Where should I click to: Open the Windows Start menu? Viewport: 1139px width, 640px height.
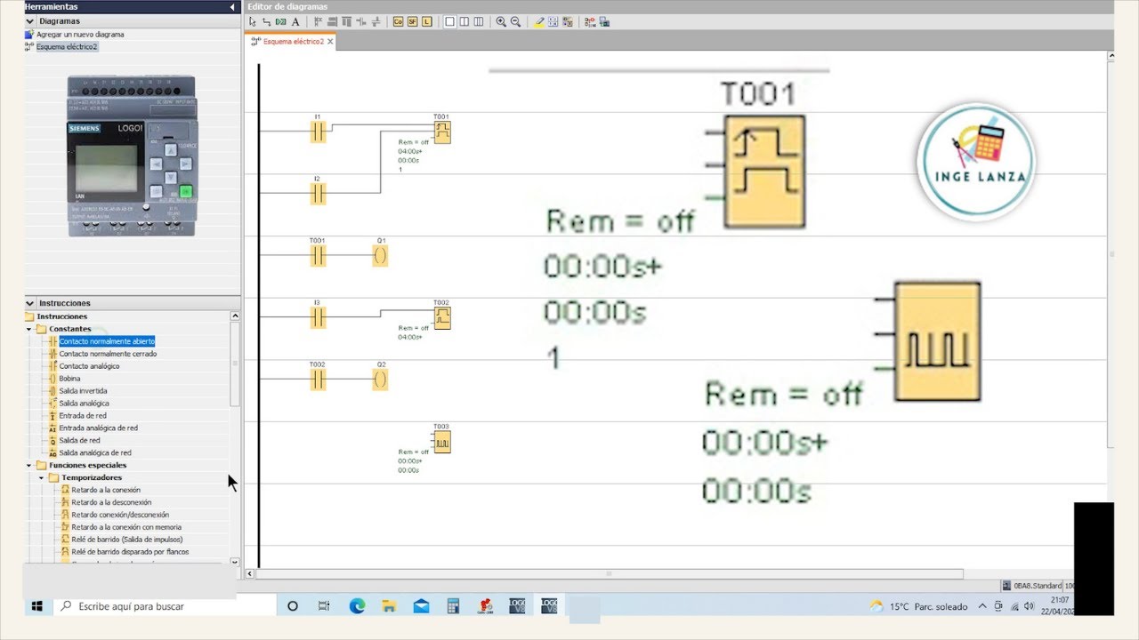pos(37,606)
